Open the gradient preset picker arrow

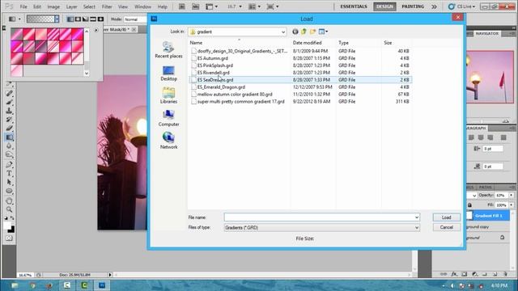pyautogui.click(x=57, y=19)
